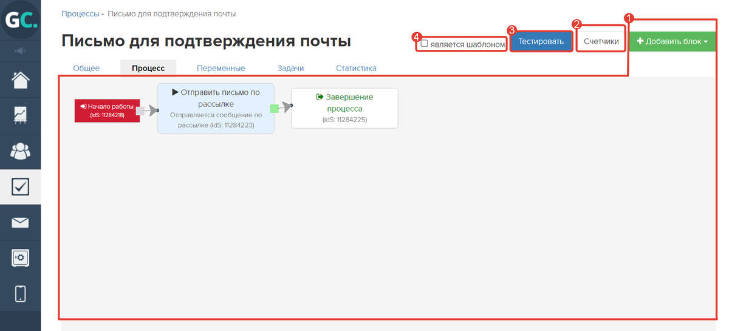Open the mobile phone icon in sidebar
Image resolution: width=729 pixels, height=331 pixels.
(x=20, y=294)
